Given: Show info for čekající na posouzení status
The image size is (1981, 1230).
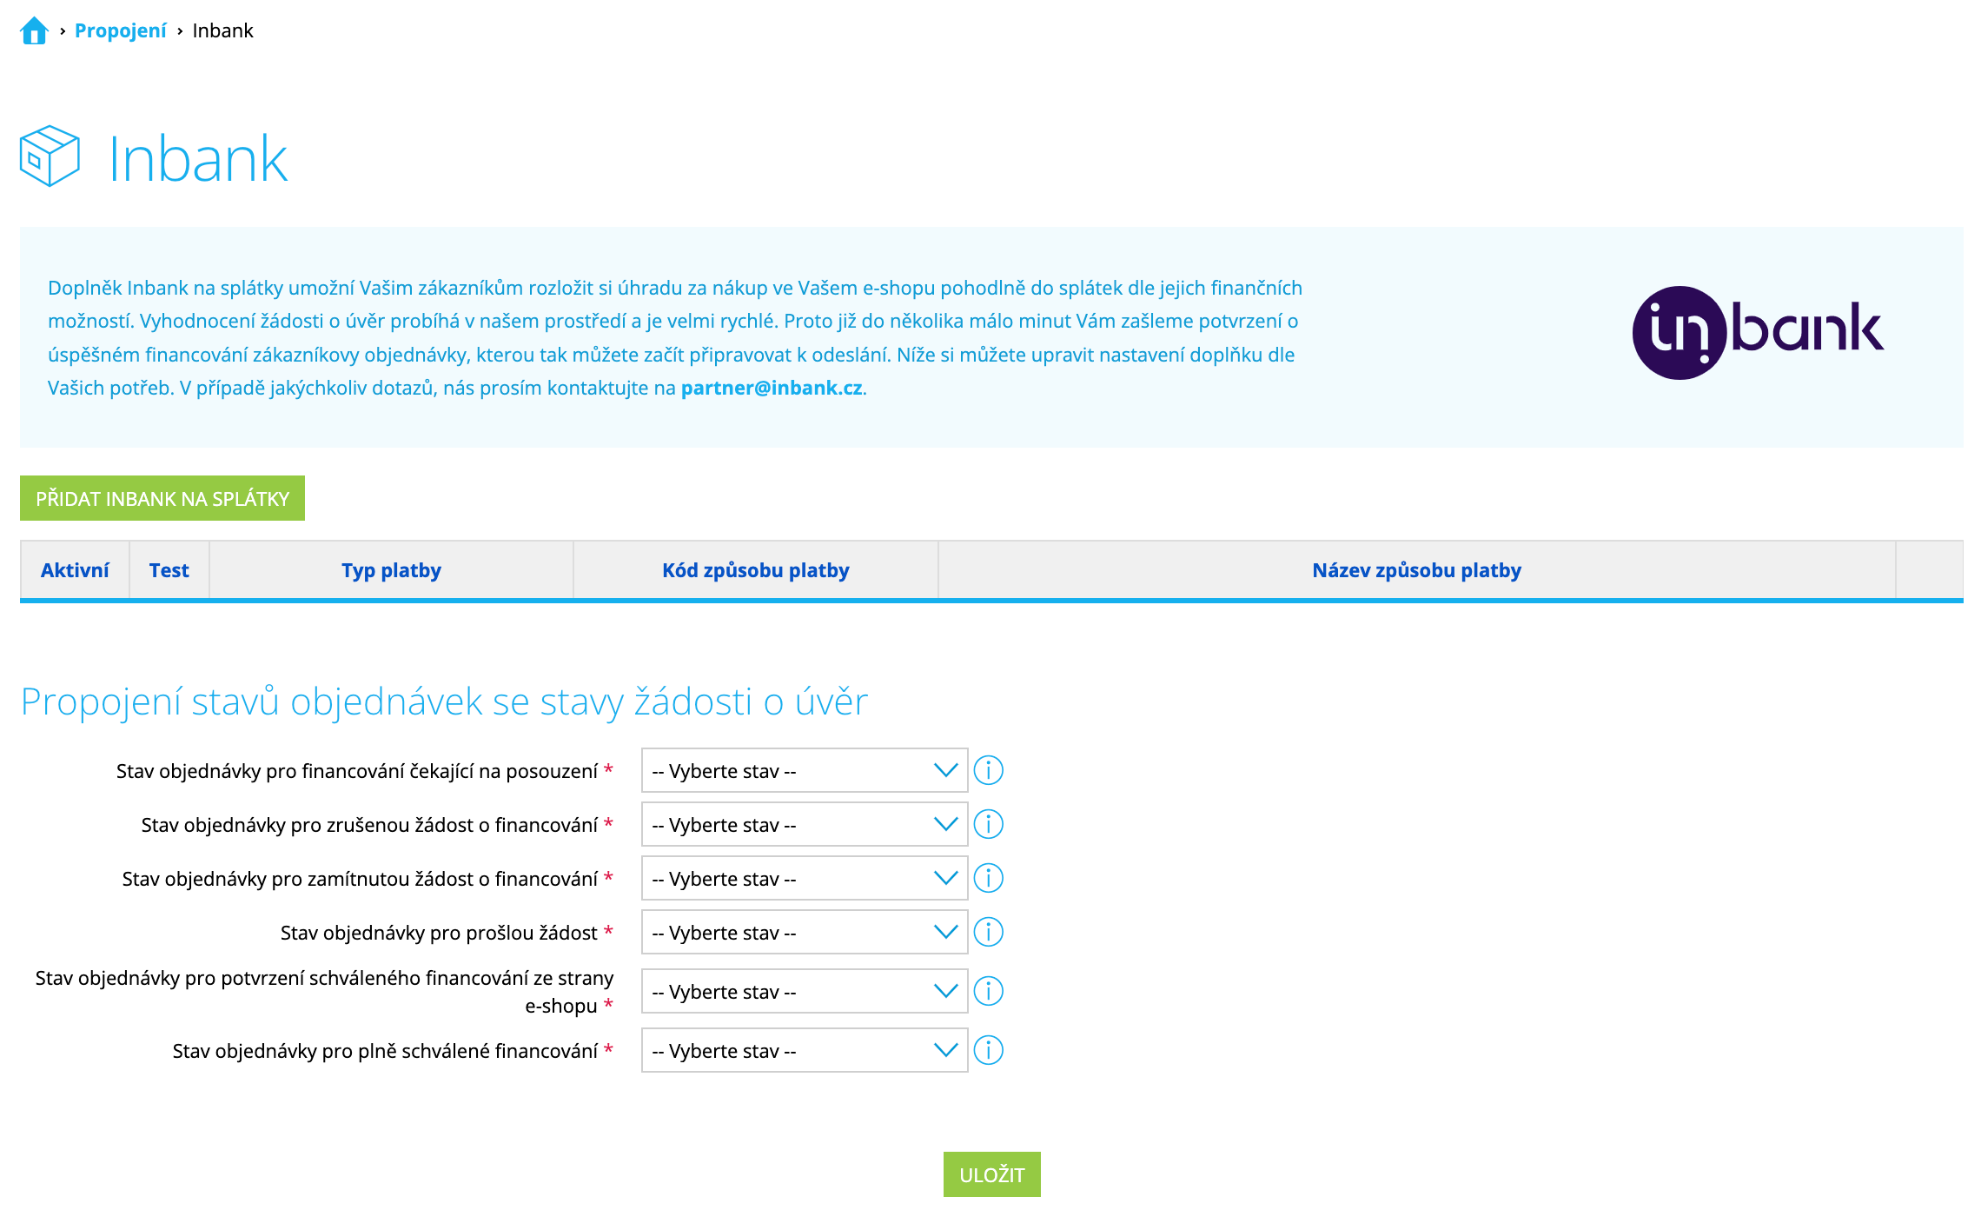Looking at the screenshot, I should click(x=988, y=771).
